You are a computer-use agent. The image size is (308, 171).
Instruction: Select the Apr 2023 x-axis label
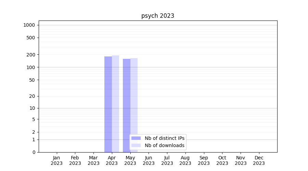[112, 160]
